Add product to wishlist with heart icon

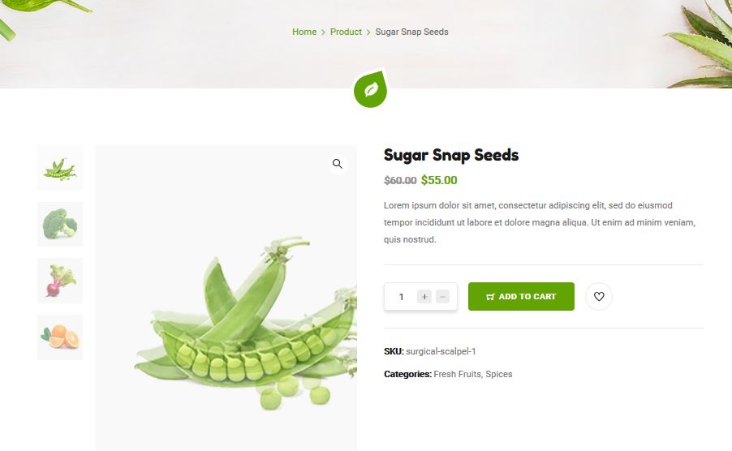tap(598, 296)
